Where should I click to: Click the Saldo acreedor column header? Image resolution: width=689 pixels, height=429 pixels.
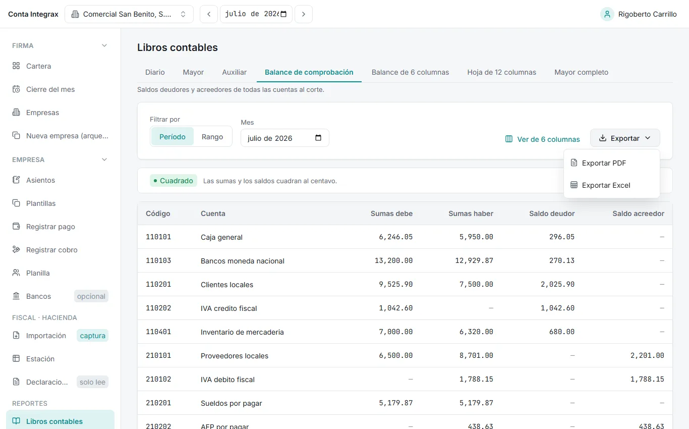coord(638,213)
